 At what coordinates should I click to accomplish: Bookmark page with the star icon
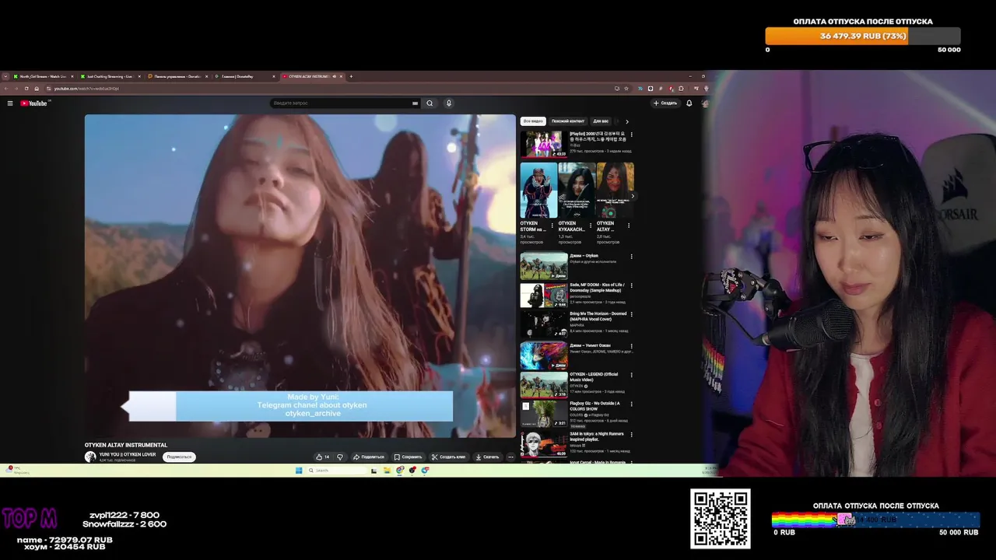[627, 89]
